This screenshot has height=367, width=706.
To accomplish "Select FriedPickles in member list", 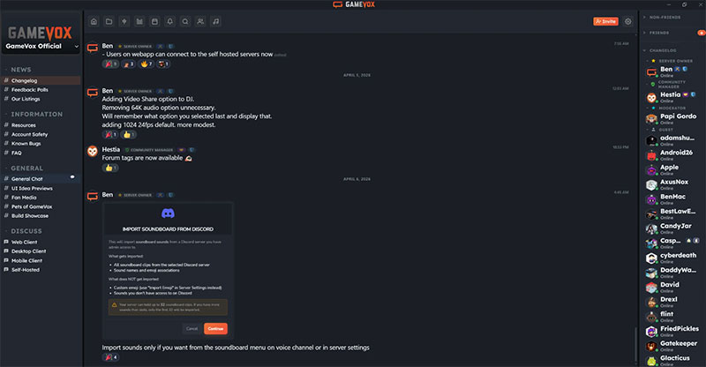I will tap(672, 331).
